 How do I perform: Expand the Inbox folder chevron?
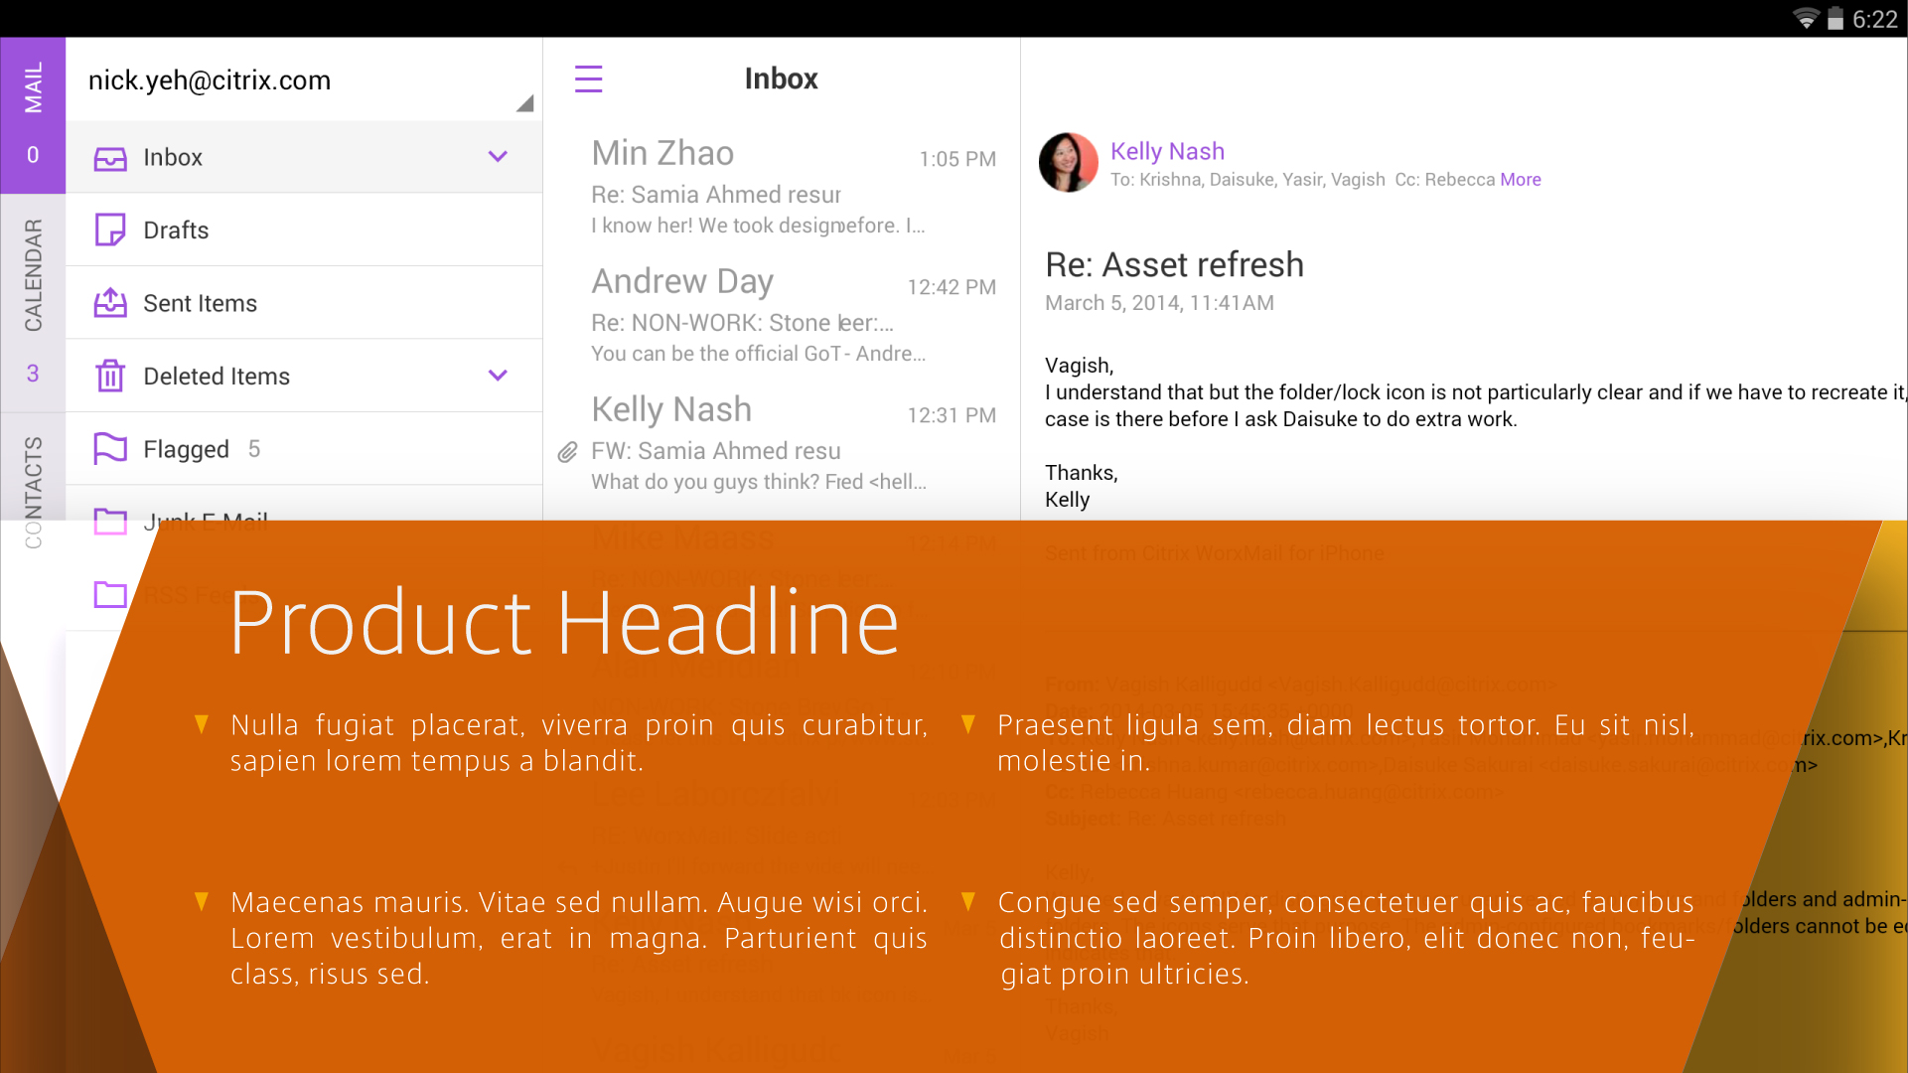(x=498, y=157)
